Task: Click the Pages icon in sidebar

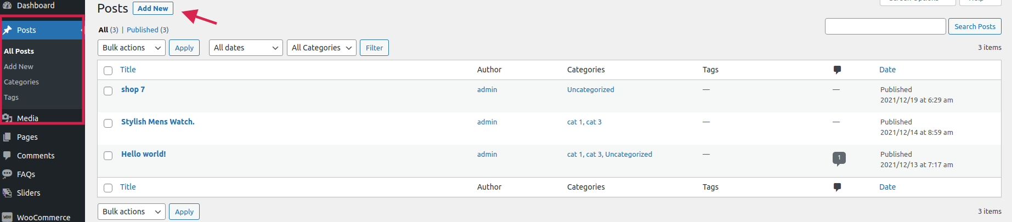Action: pyautogui.click(x=8, y=137)
